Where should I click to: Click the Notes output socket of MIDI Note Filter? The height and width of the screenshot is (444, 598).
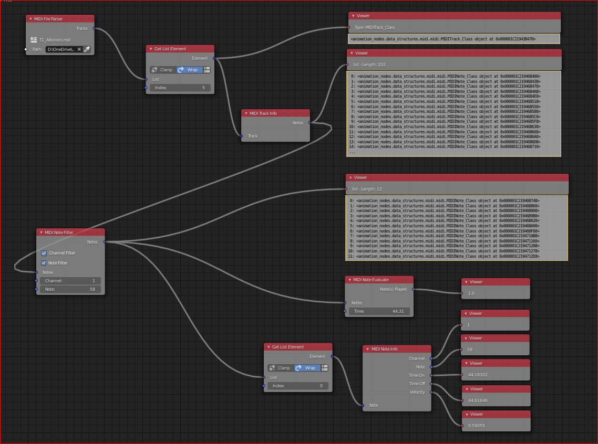click(x=105, y=242)
